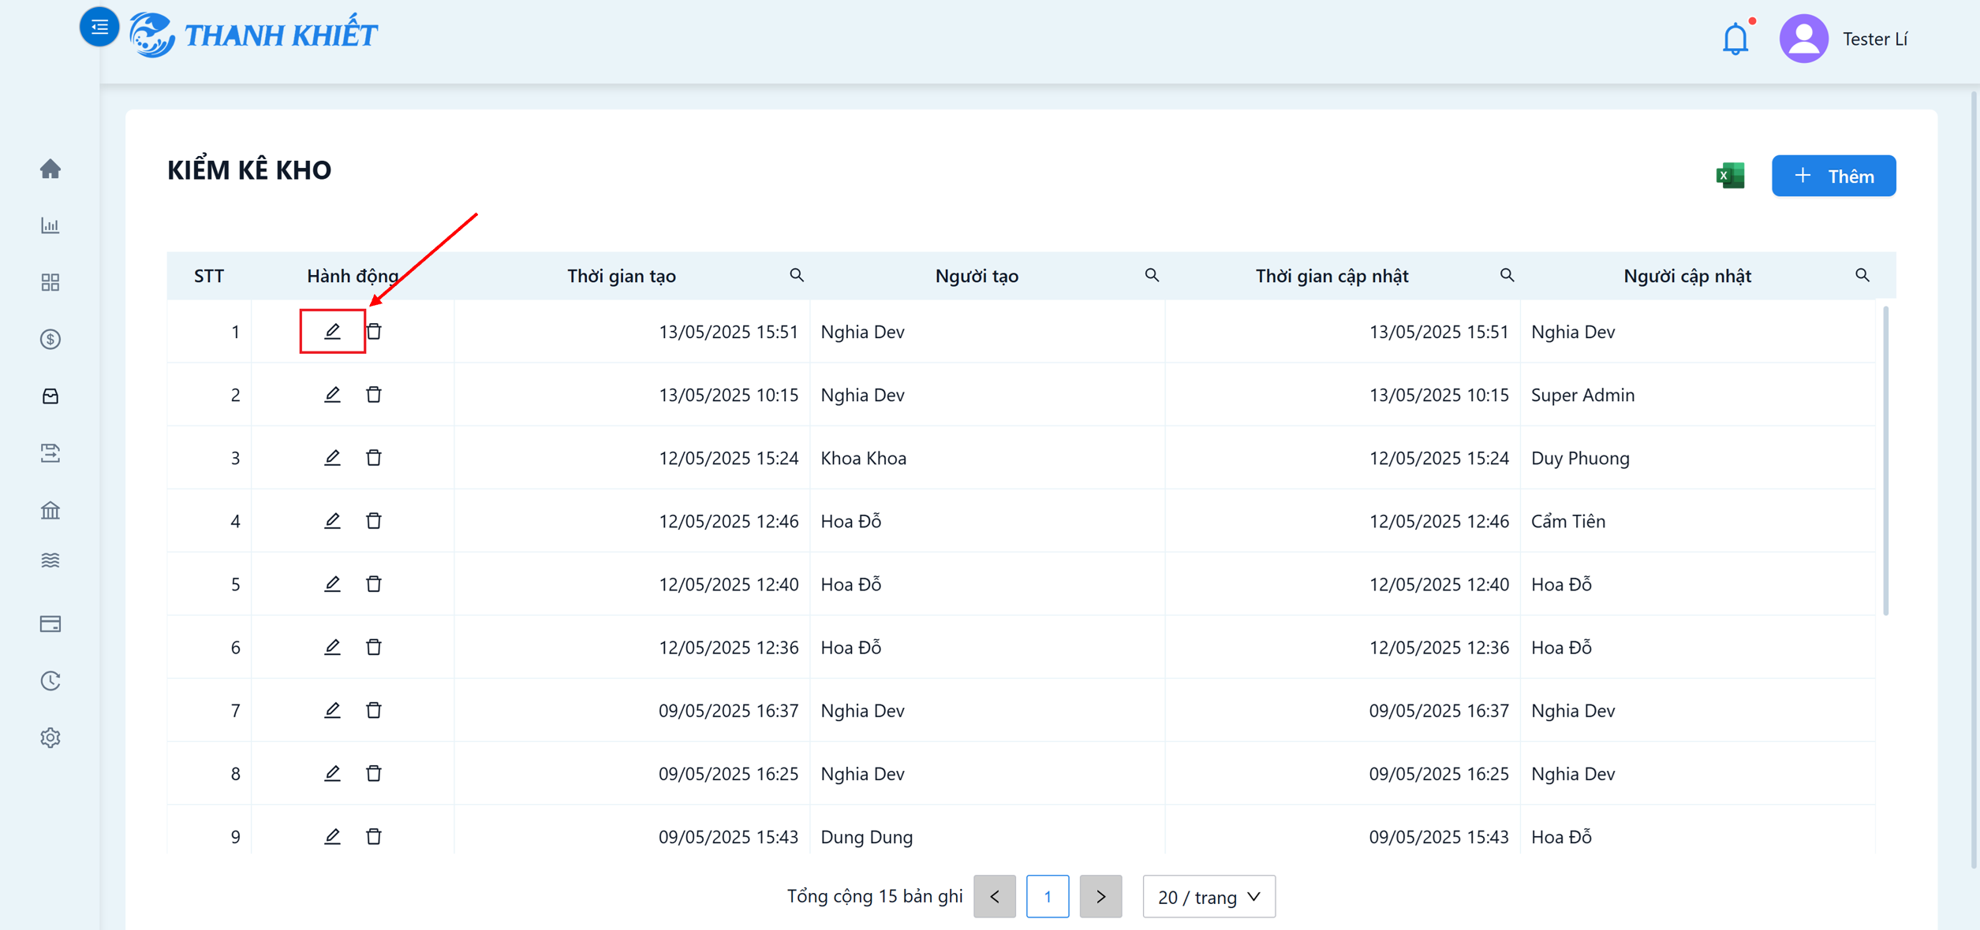Open the Tester Lí user avatar
The height and width of the screenshot is (930, 1980).
pos(1803,39)
